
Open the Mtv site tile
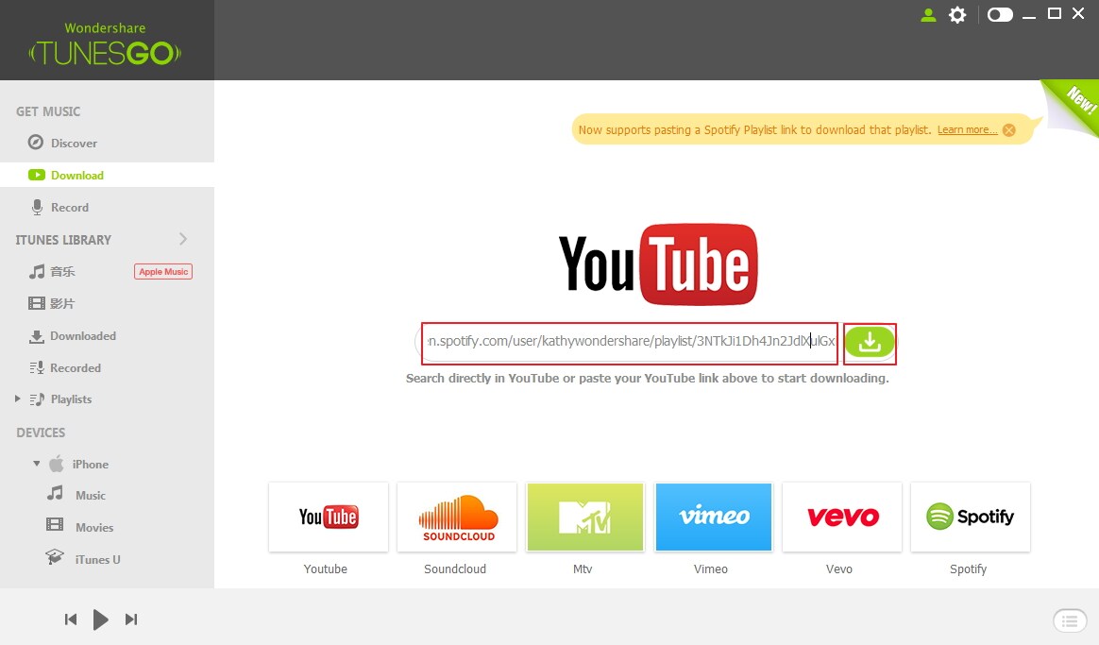coord(585,517)
